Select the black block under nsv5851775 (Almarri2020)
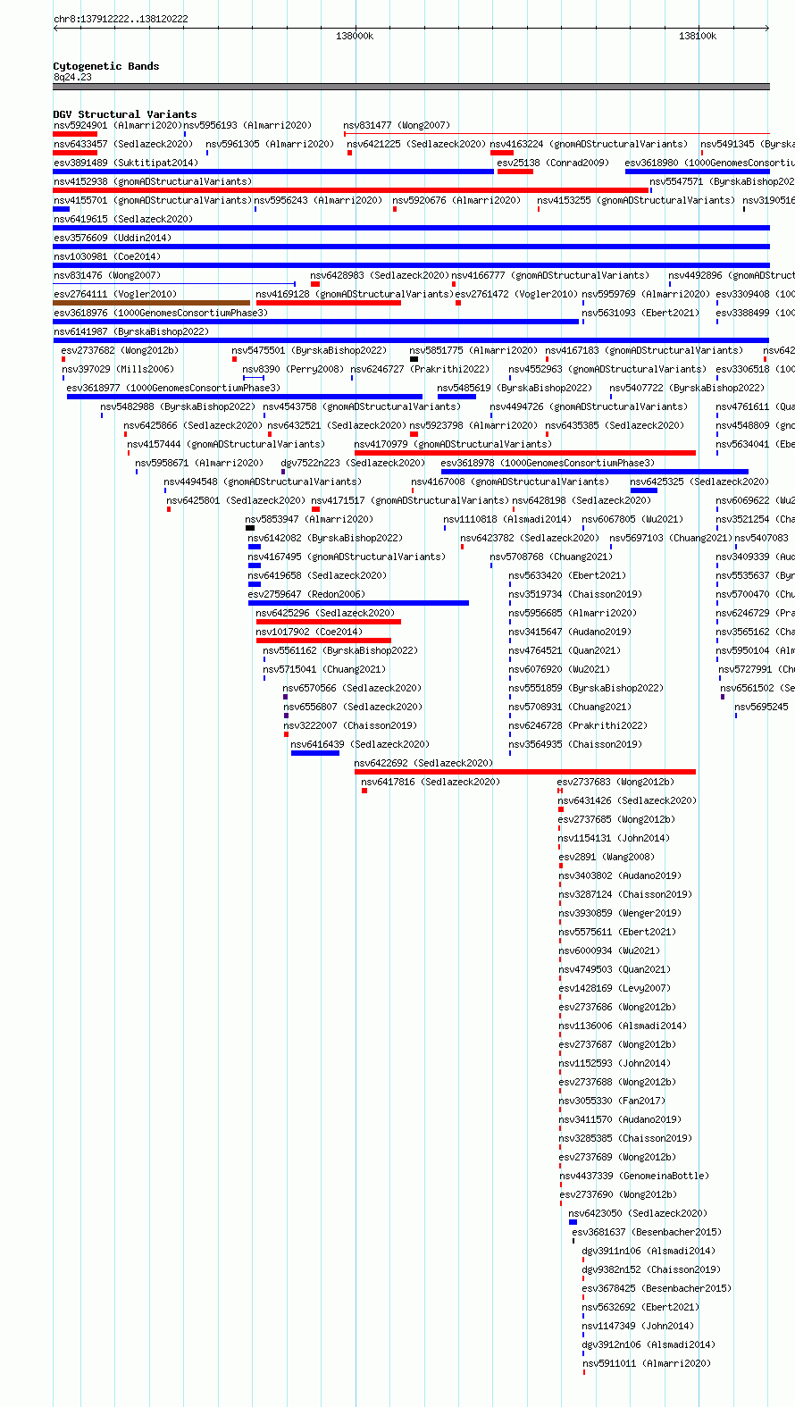This screenshot has height=1407, width=795. click(414, 359)
